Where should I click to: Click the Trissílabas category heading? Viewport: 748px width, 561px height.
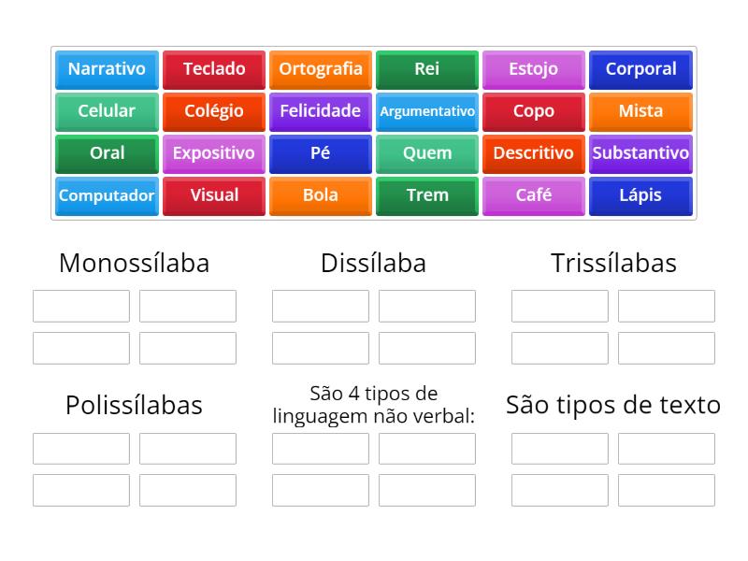613,263
